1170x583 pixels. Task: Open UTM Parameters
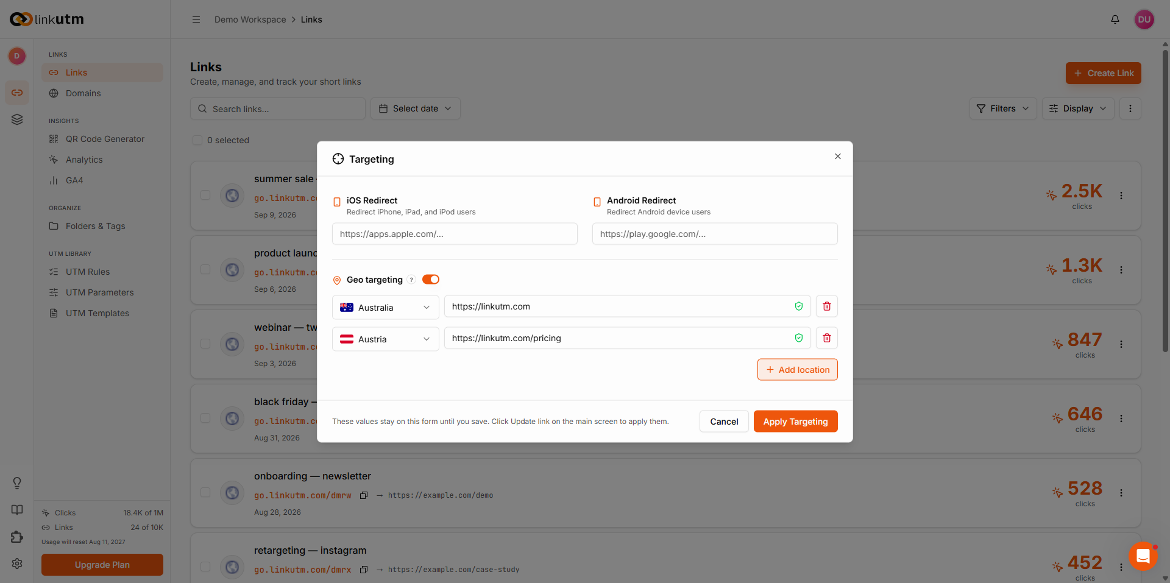coord(102,292)
